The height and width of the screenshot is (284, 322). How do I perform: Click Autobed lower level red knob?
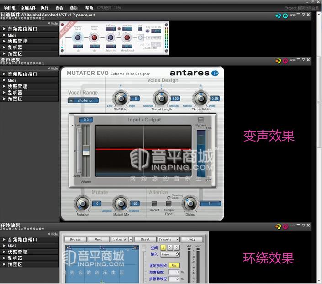(x=94, y=37)
